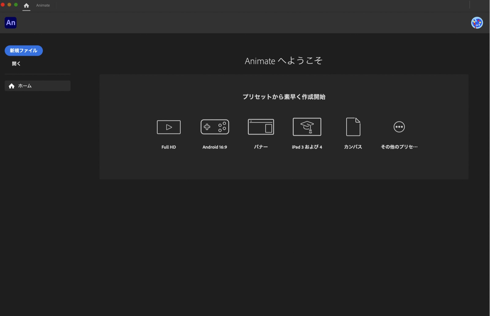Pick the バナー banner preset icon

pos(261,127)
